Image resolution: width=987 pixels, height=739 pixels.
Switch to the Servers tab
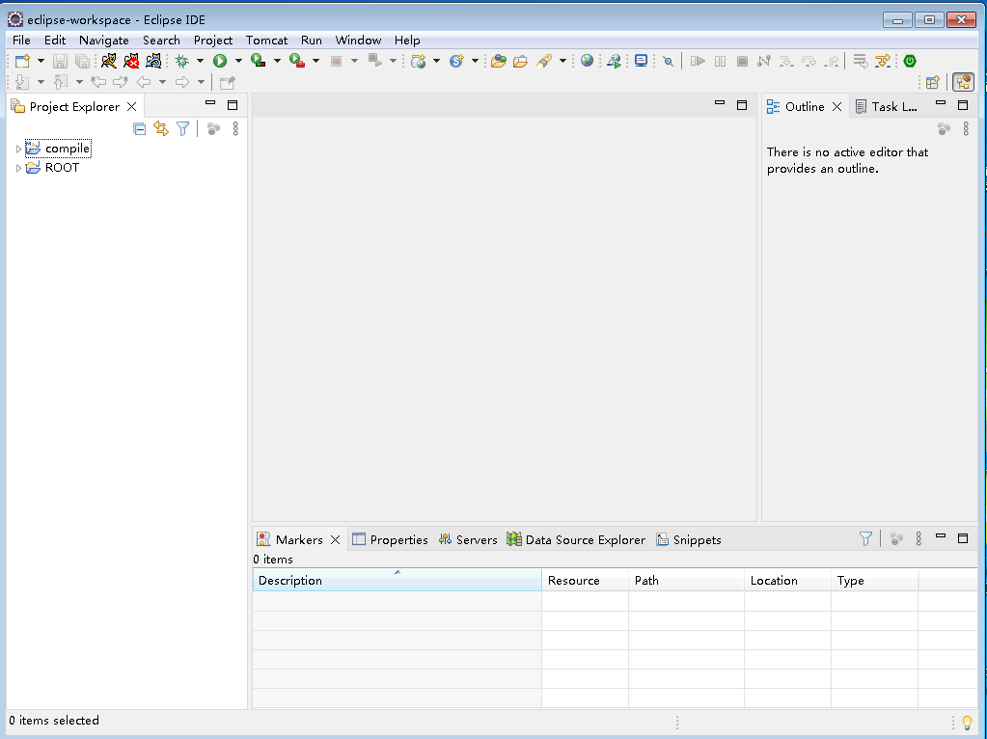(468, 539)
